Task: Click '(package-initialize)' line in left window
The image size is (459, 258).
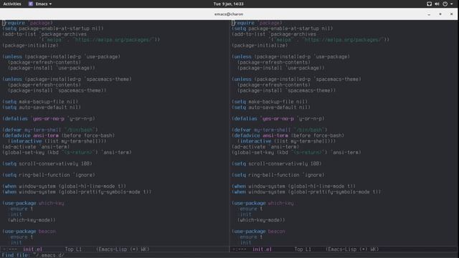Action: pyautogui.click(x=30, y=45)
